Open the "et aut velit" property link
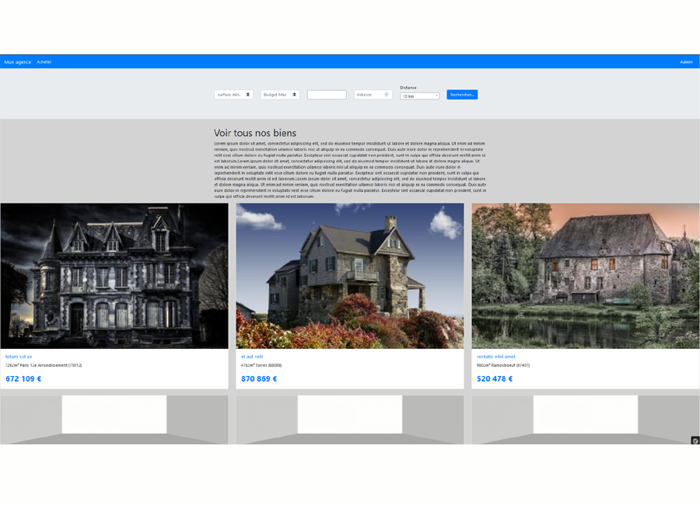This screenshot has width=700, height=505. 252,357
